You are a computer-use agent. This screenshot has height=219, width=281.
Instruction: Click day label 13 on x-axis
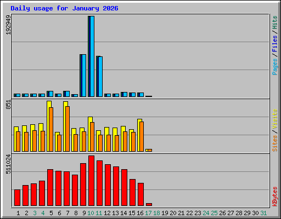click(115, 213)
